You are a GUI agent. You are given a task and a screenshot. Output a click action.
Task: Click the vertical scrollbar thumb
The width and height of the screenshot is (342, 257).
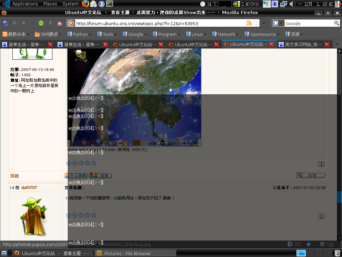339,197
